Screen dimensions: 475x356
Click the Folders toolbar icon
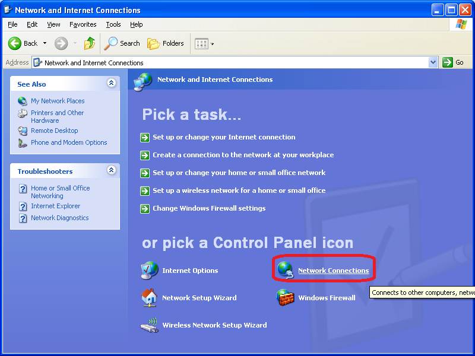tap(154, 43)
